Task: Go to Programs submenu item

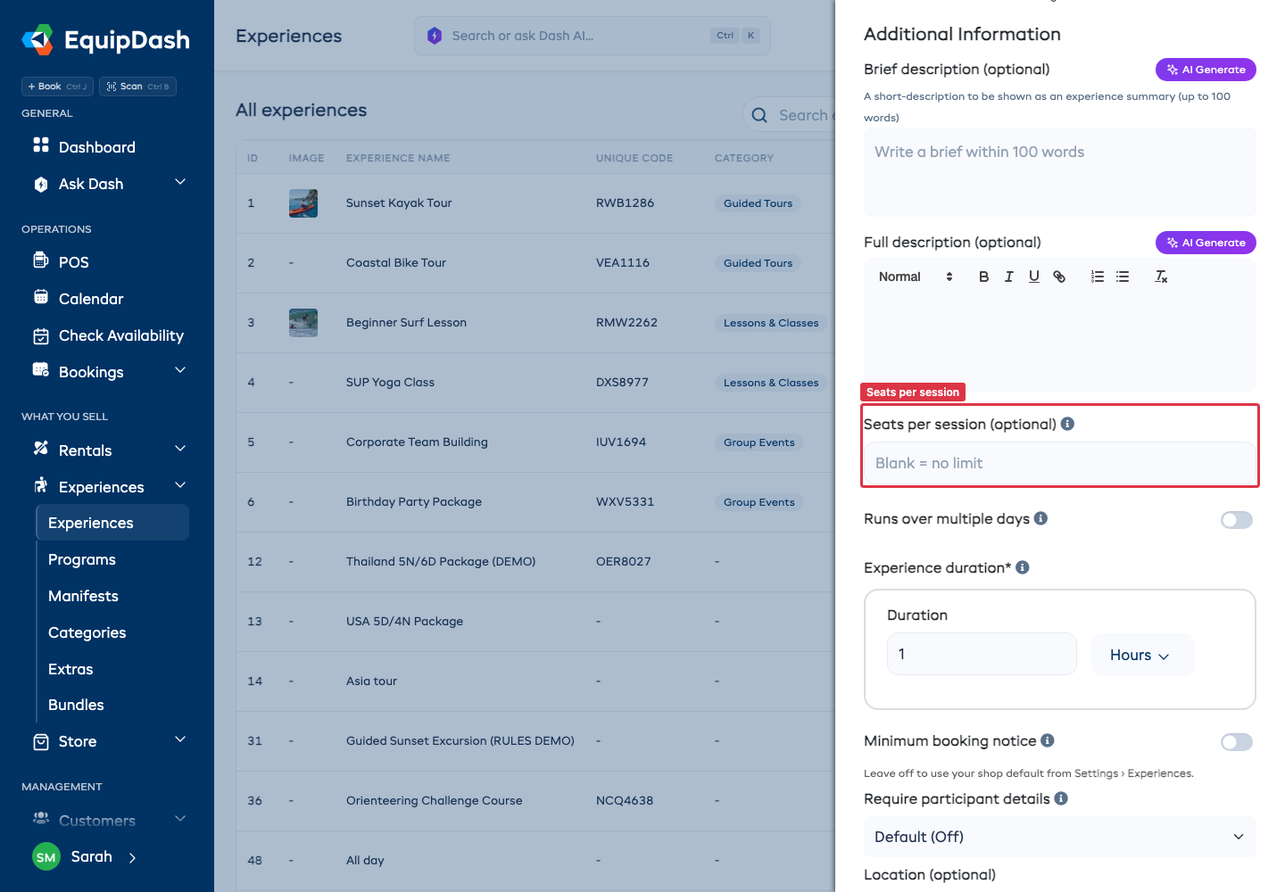Action: coord(82,559)
